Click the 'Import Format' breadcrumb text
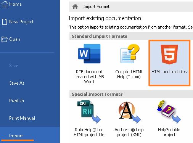This screenshot has height=143, width=193. tap(96, 6)
